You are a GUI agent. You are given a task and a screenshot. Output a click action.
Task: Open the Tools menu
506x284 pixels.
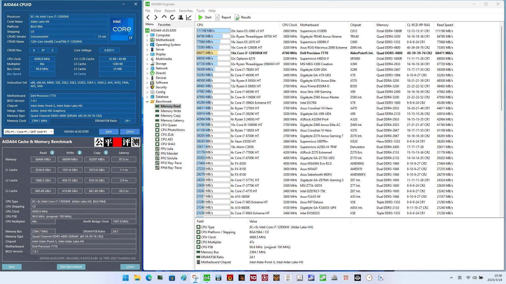[x=200, y=11]
